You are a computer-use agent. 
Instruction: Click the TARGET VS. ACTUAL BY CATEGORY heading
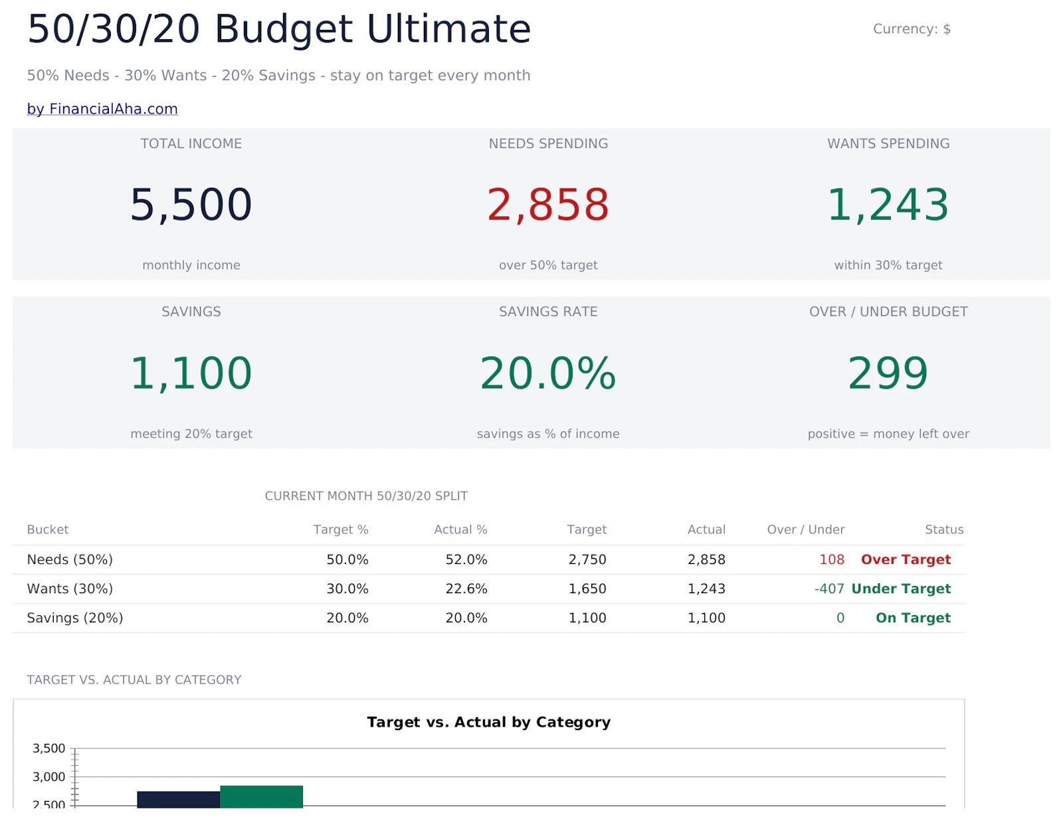134,680
